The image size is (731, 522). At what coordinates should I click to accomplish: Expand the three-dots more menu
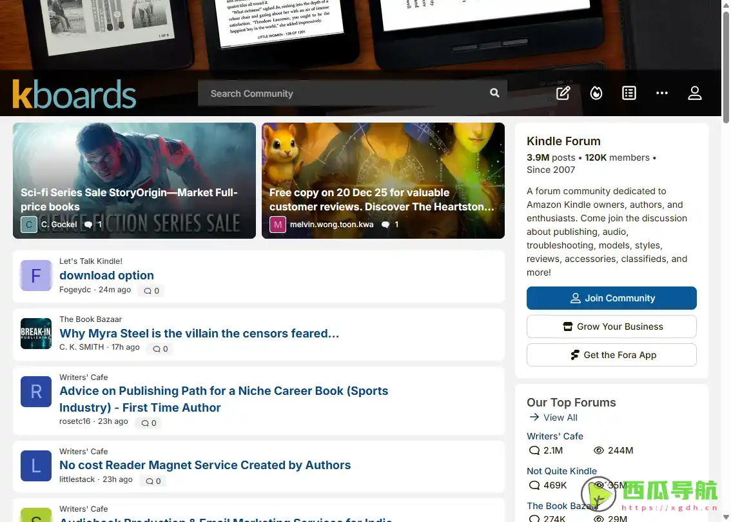point(662,93)
